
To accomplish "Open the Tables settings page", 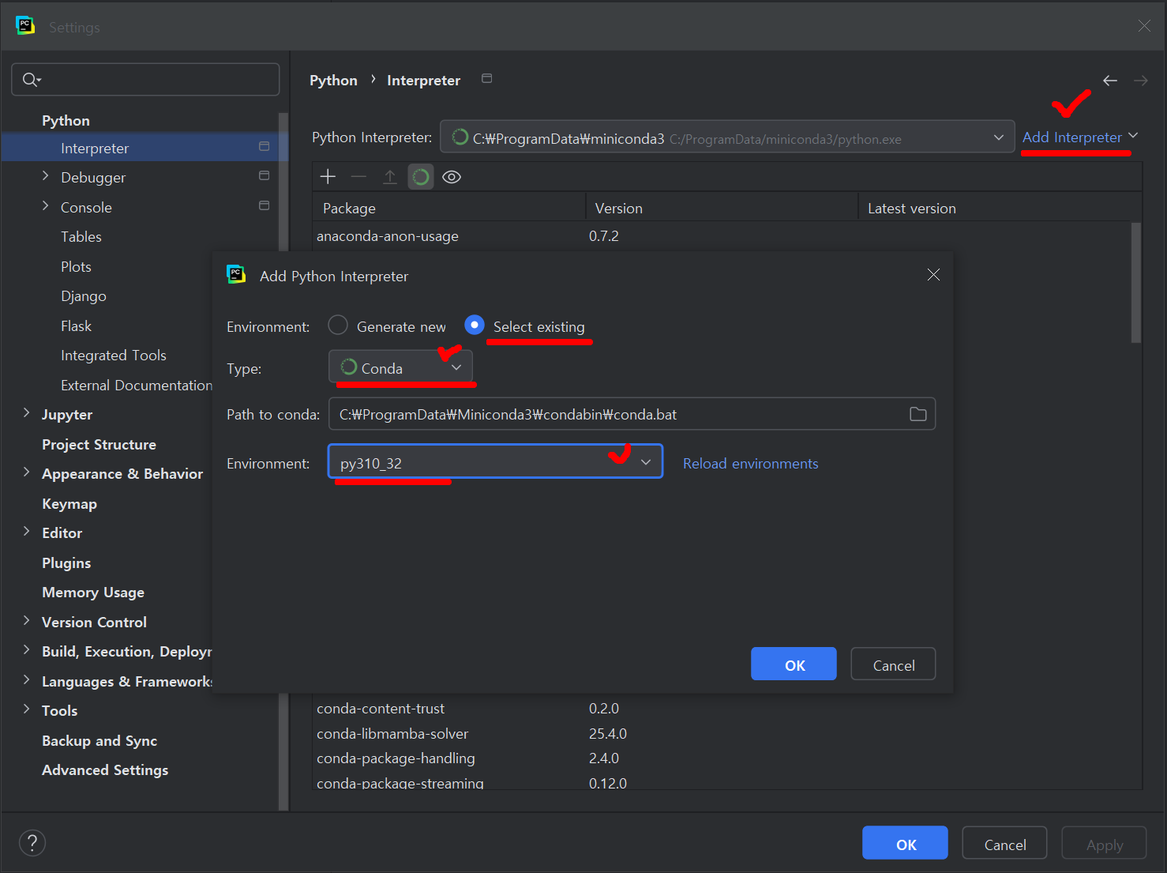I will pos(81,237).
